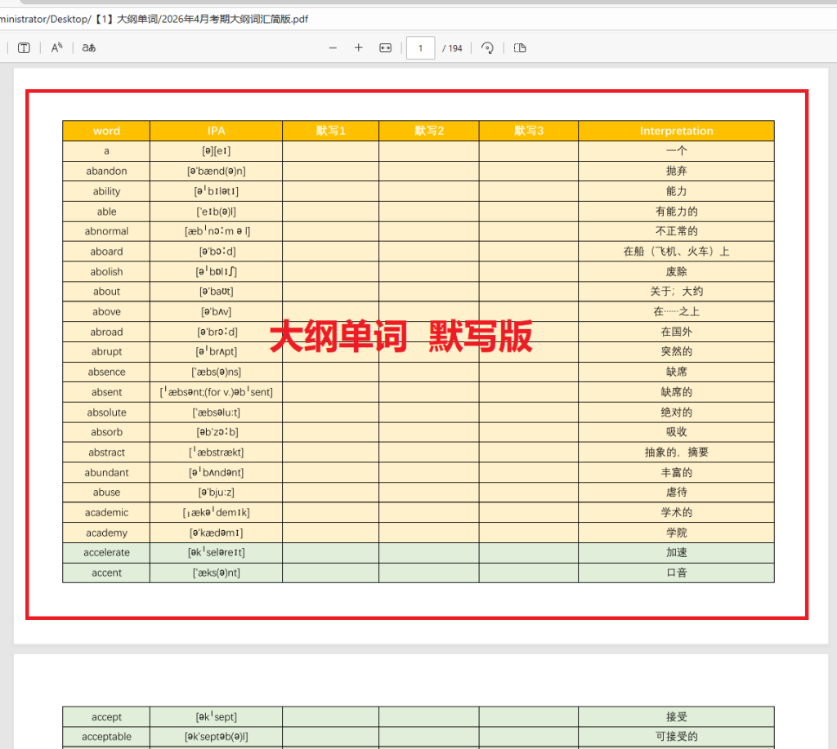Select the 抛弃 interpretation cell
The height and width of the screenshot is (749, 837).
tap(676, 171)
